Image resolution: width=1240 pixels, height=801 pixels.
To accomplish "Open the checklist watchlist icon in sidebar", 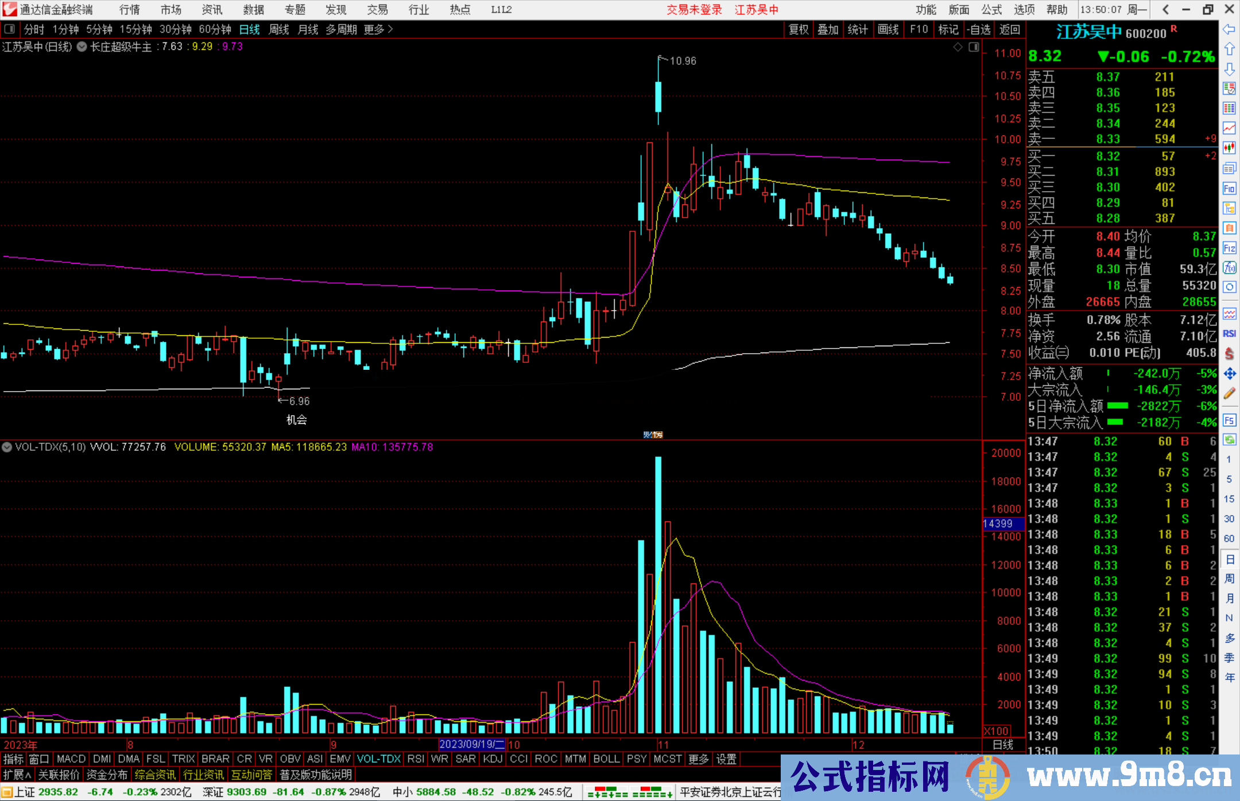I will click(1229, 88).
